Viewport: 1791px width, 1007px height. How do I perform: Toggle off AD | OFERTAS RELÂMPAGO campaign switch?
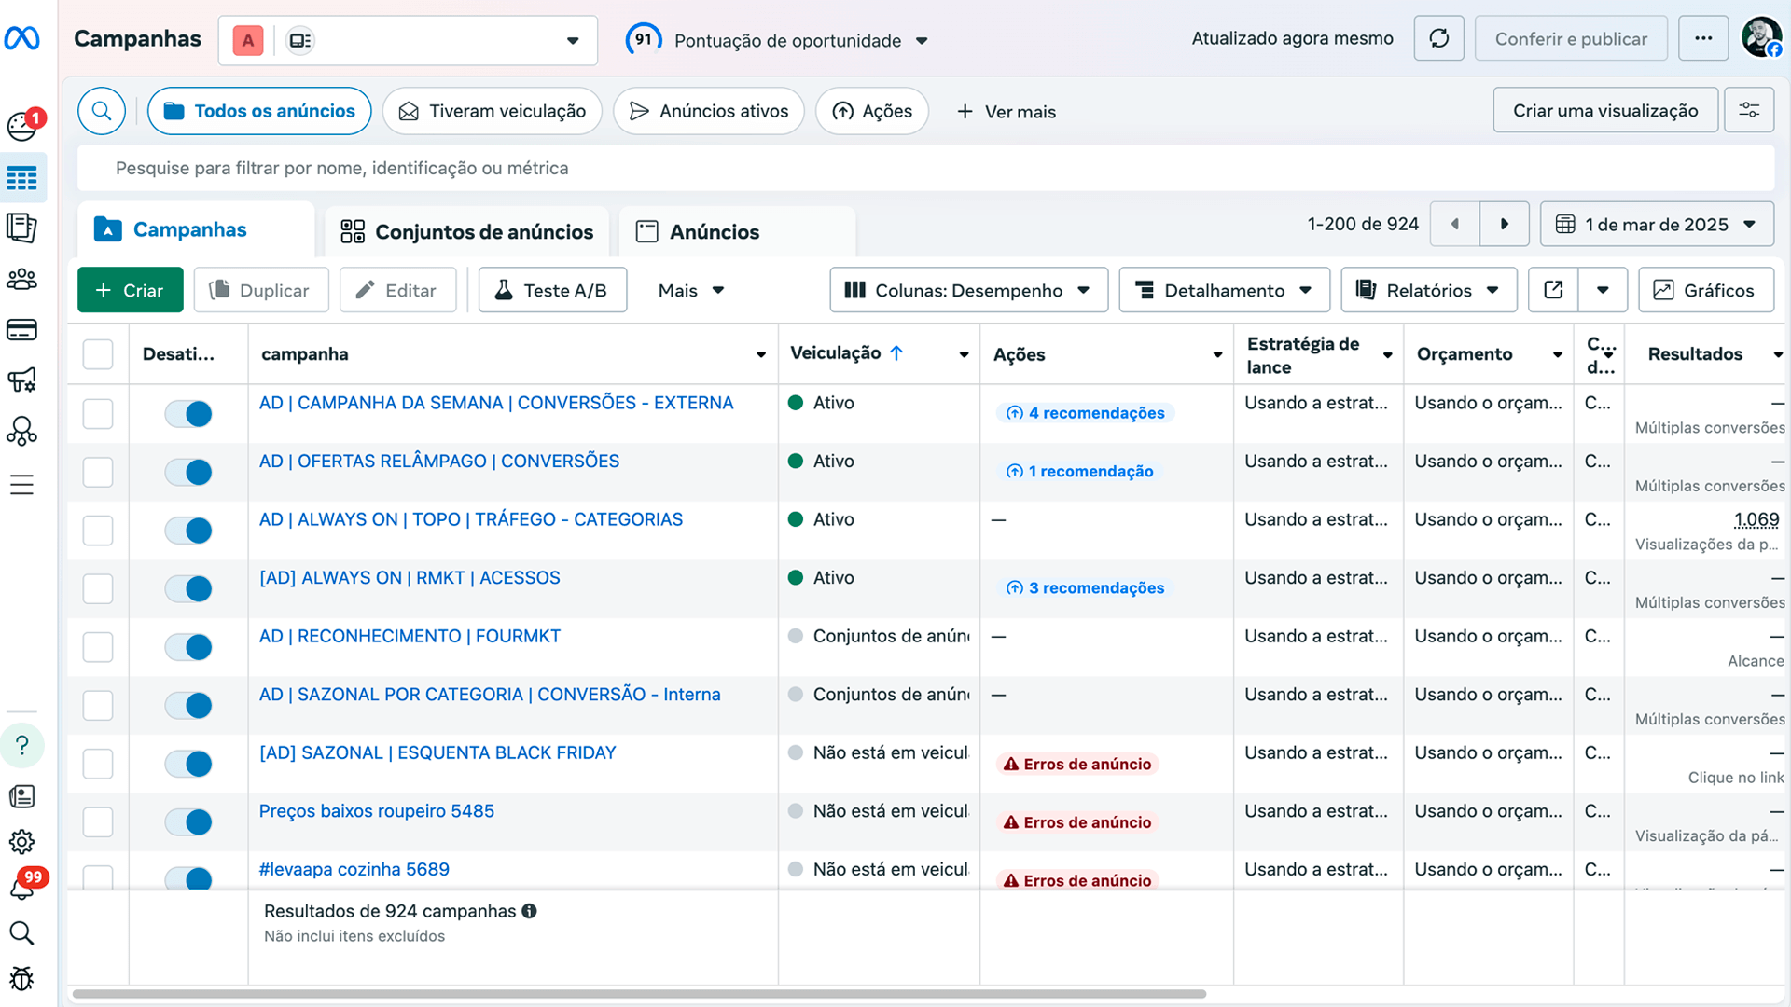[x=188, y=472]
